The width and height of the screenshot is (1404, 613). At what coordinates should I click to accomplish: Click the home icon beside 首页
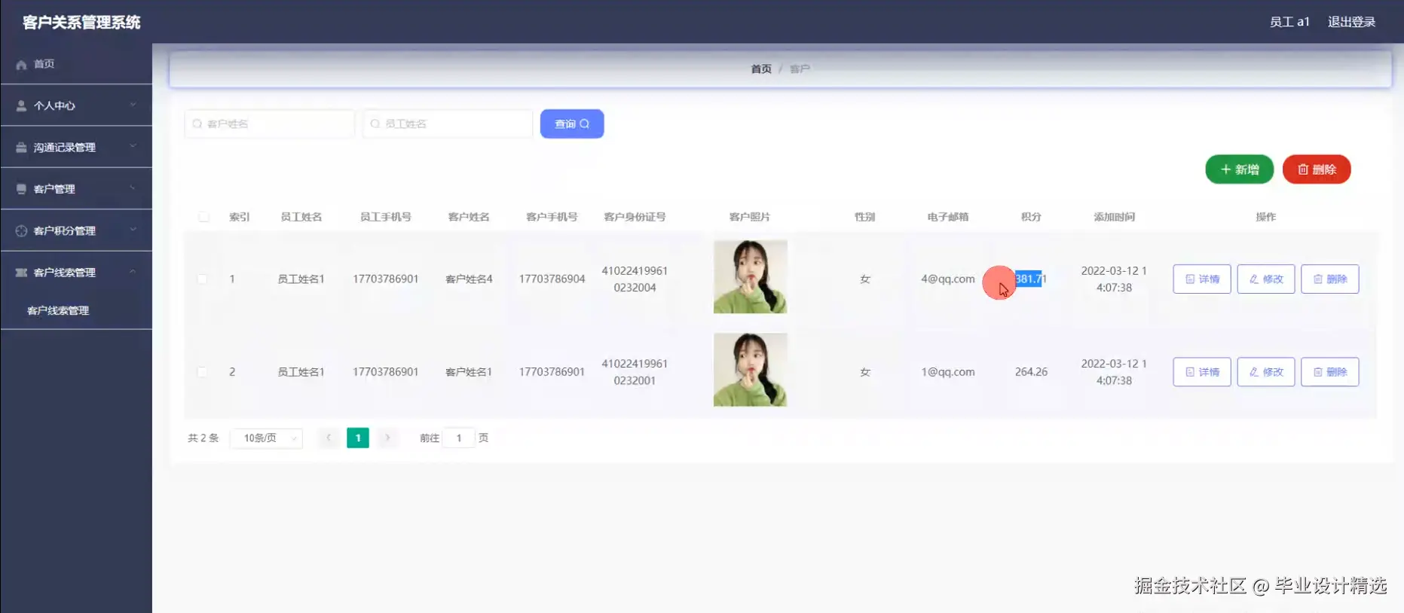[x=21, y=65]
